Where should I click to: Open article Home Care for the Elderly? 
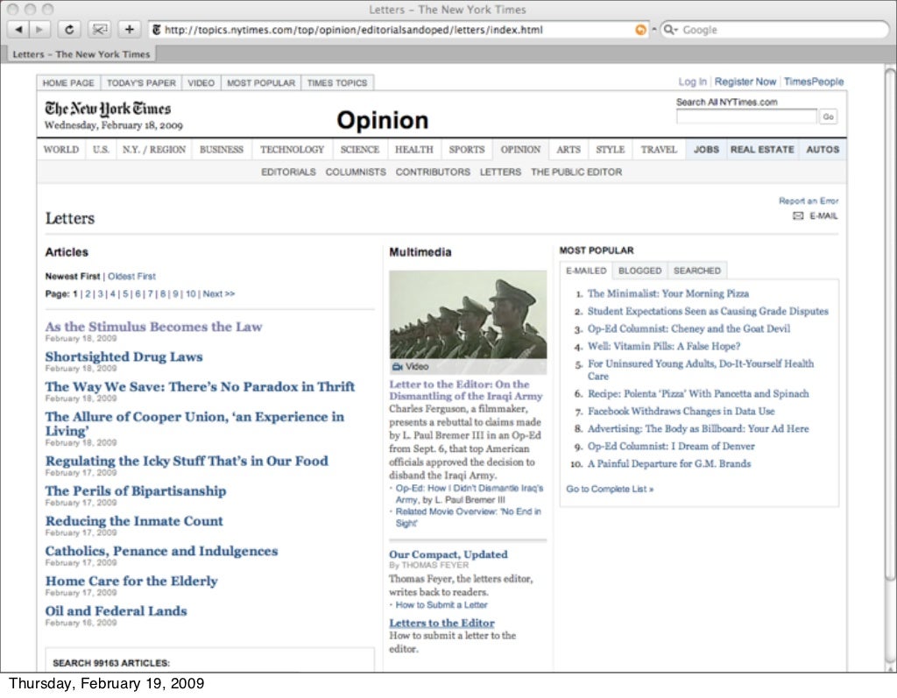tap(131, 582)
